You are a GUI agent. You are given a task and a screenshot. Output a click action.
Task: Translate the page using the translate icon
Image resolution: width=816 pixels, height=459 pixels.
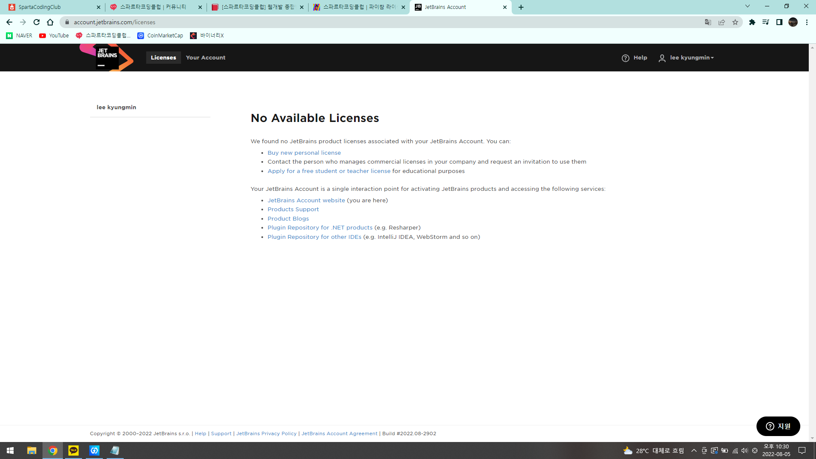708,22
